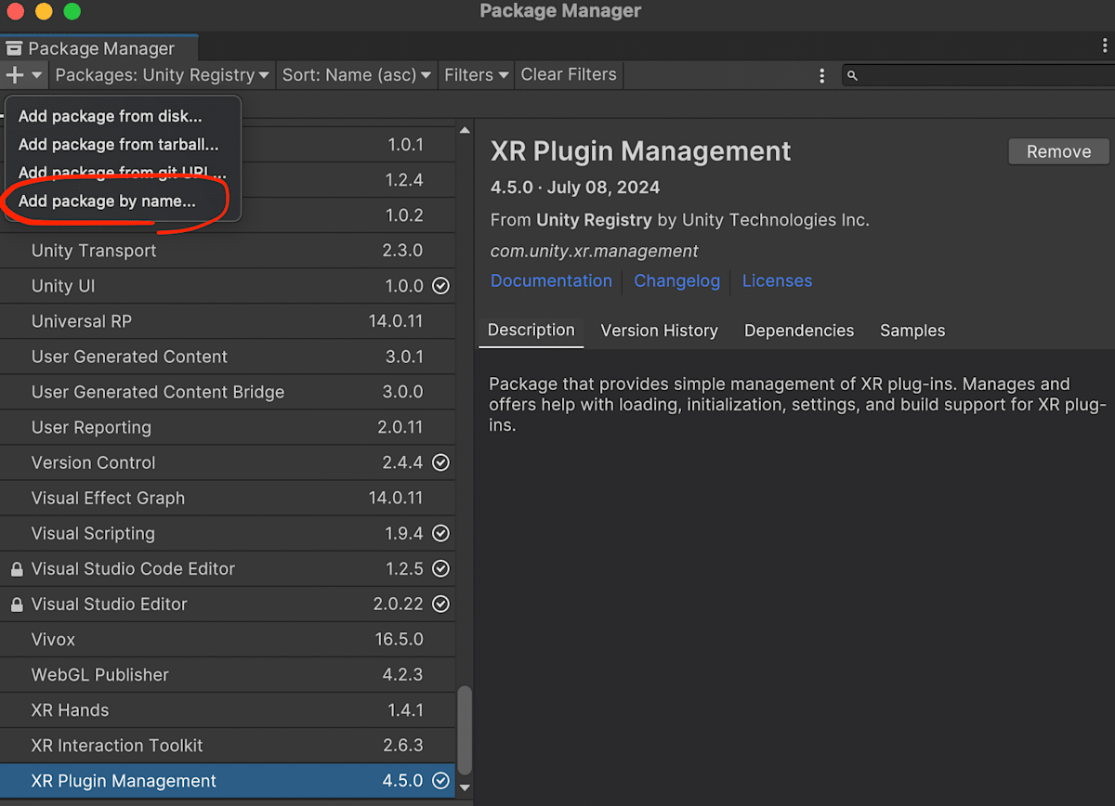Click the magnifier icon in the search field
Viewport: 1115px width, 806px height.
[x=852, y=76]
